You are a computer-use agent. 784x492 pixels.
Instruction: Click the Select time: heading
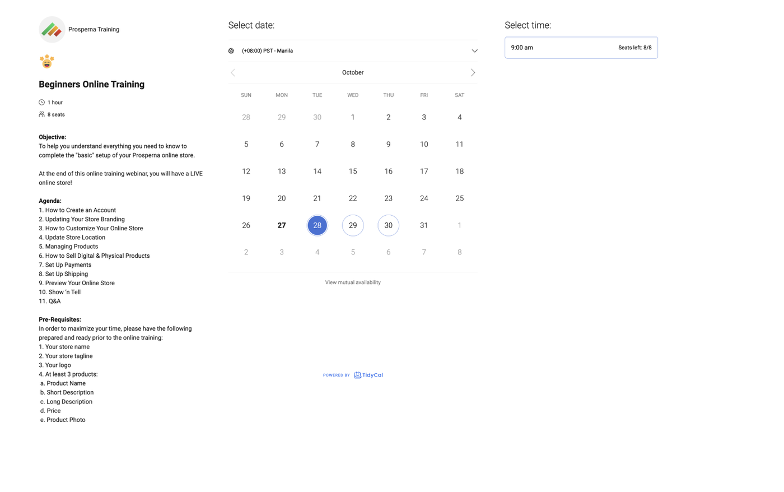coord(528,25)
